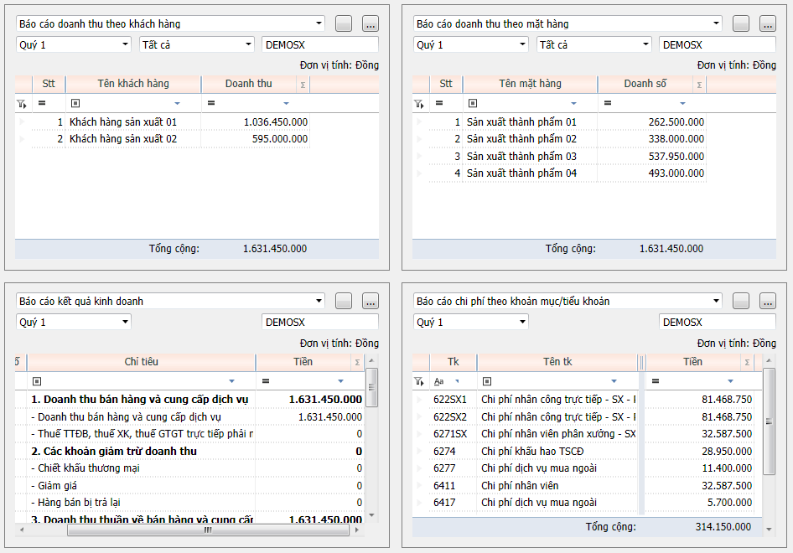
Task: Select row 'Sản xuất thành phẩm 03'
Action: tap(521, 157)
